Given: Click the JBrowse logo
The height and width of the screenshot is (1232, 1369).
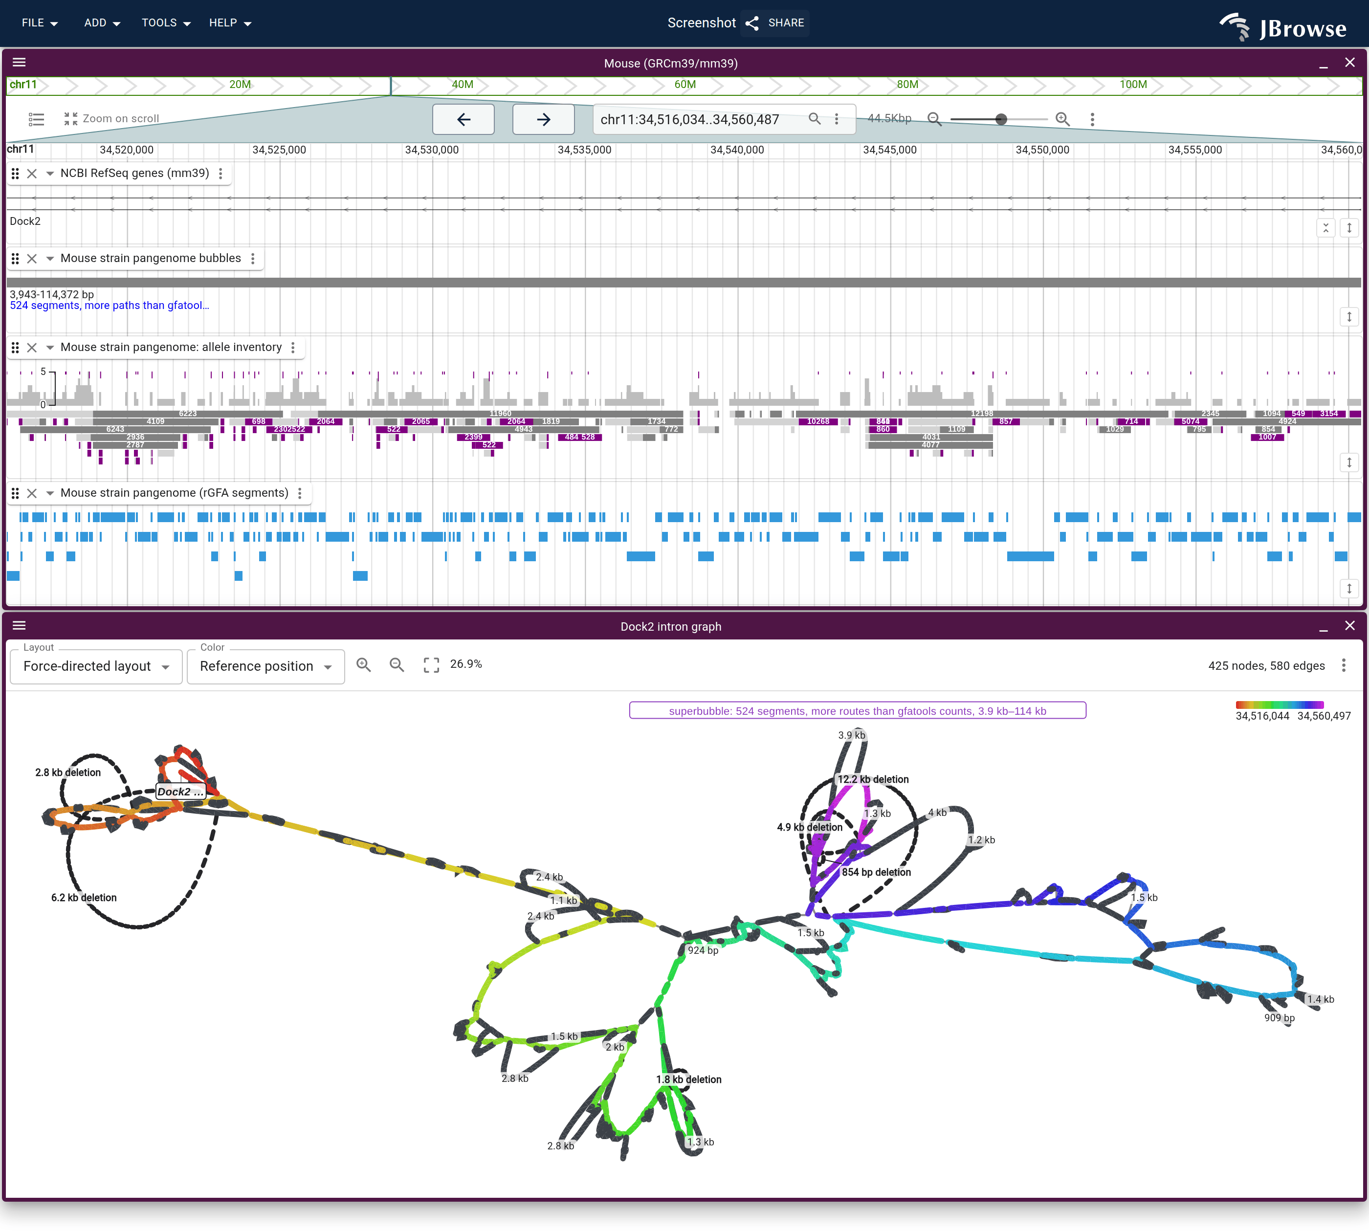Looking at the screenshot, I should click(1283, 27).
